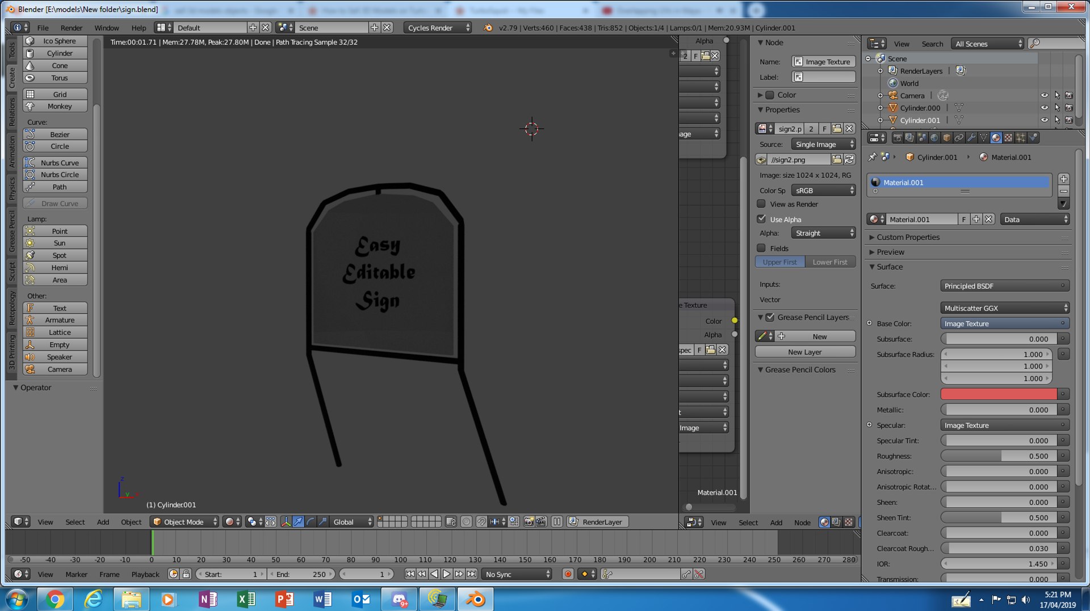Select Lower First field order button

pyautogui.click(x=830, y=262)
